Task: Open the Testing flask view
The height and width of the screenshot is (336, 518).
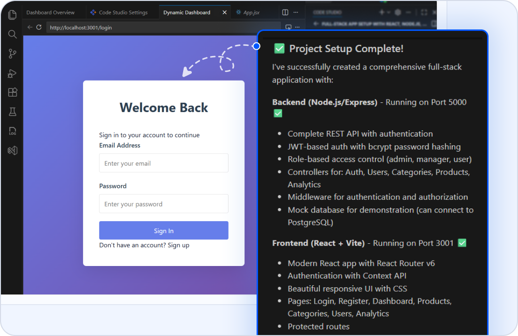Action: click(x=13, y=112)
